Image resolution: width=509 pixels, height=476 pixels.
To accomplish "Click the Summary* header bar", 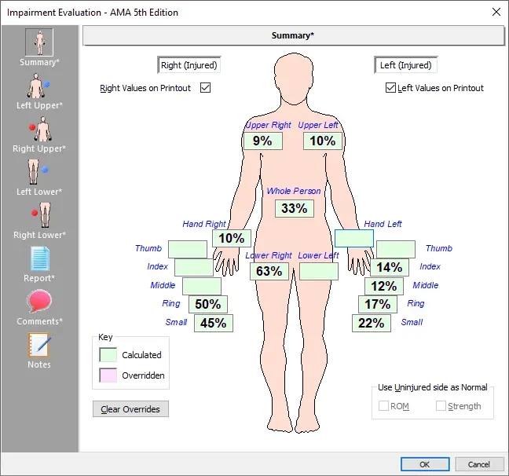I will (x=294, y=35).
